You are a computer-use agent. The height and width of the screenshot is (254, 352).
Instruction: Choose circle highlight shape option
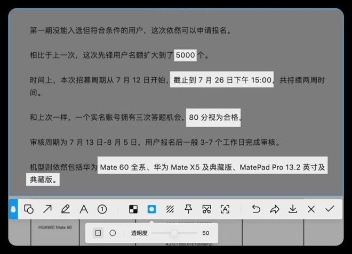(113, 233)
